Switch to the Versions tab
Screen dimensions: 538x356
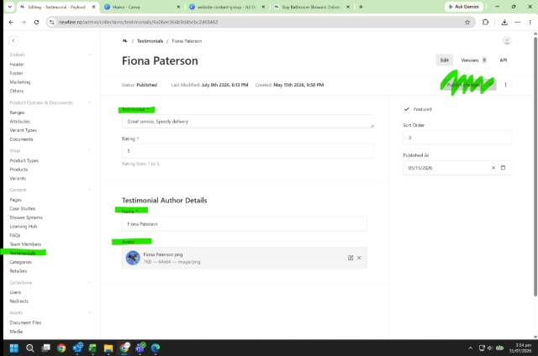[474, 60]
